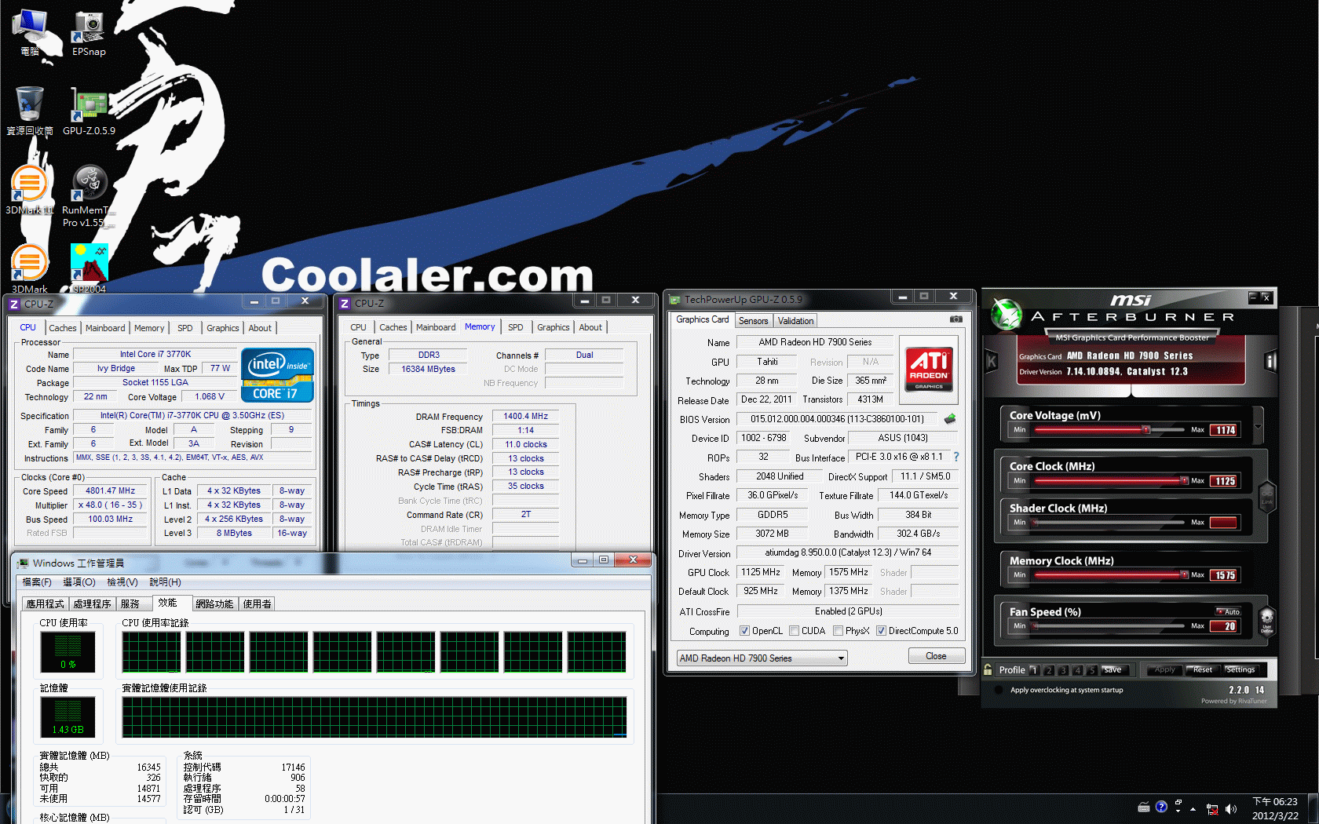Expand the Core Voltage arrow in Afterburner
The image size is (1319, 824).
pos(1258,427)
